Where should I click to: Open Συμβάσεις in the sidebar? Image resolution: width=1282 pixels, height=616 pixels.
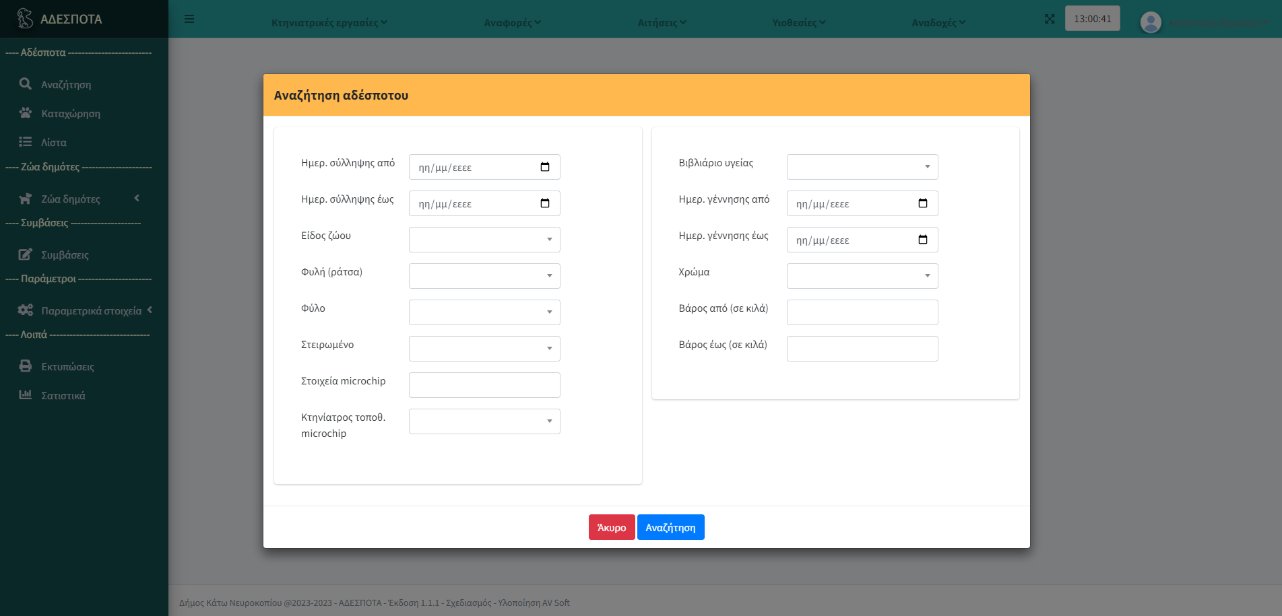pyautogui.click(x=65, y=255)
